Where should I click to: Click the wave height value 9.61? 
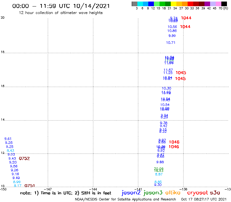8,139
